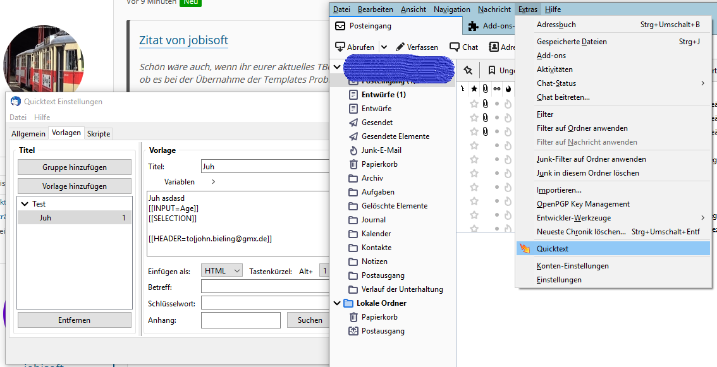Click the Quicktext menu entry icon

(x=525, y=249)
